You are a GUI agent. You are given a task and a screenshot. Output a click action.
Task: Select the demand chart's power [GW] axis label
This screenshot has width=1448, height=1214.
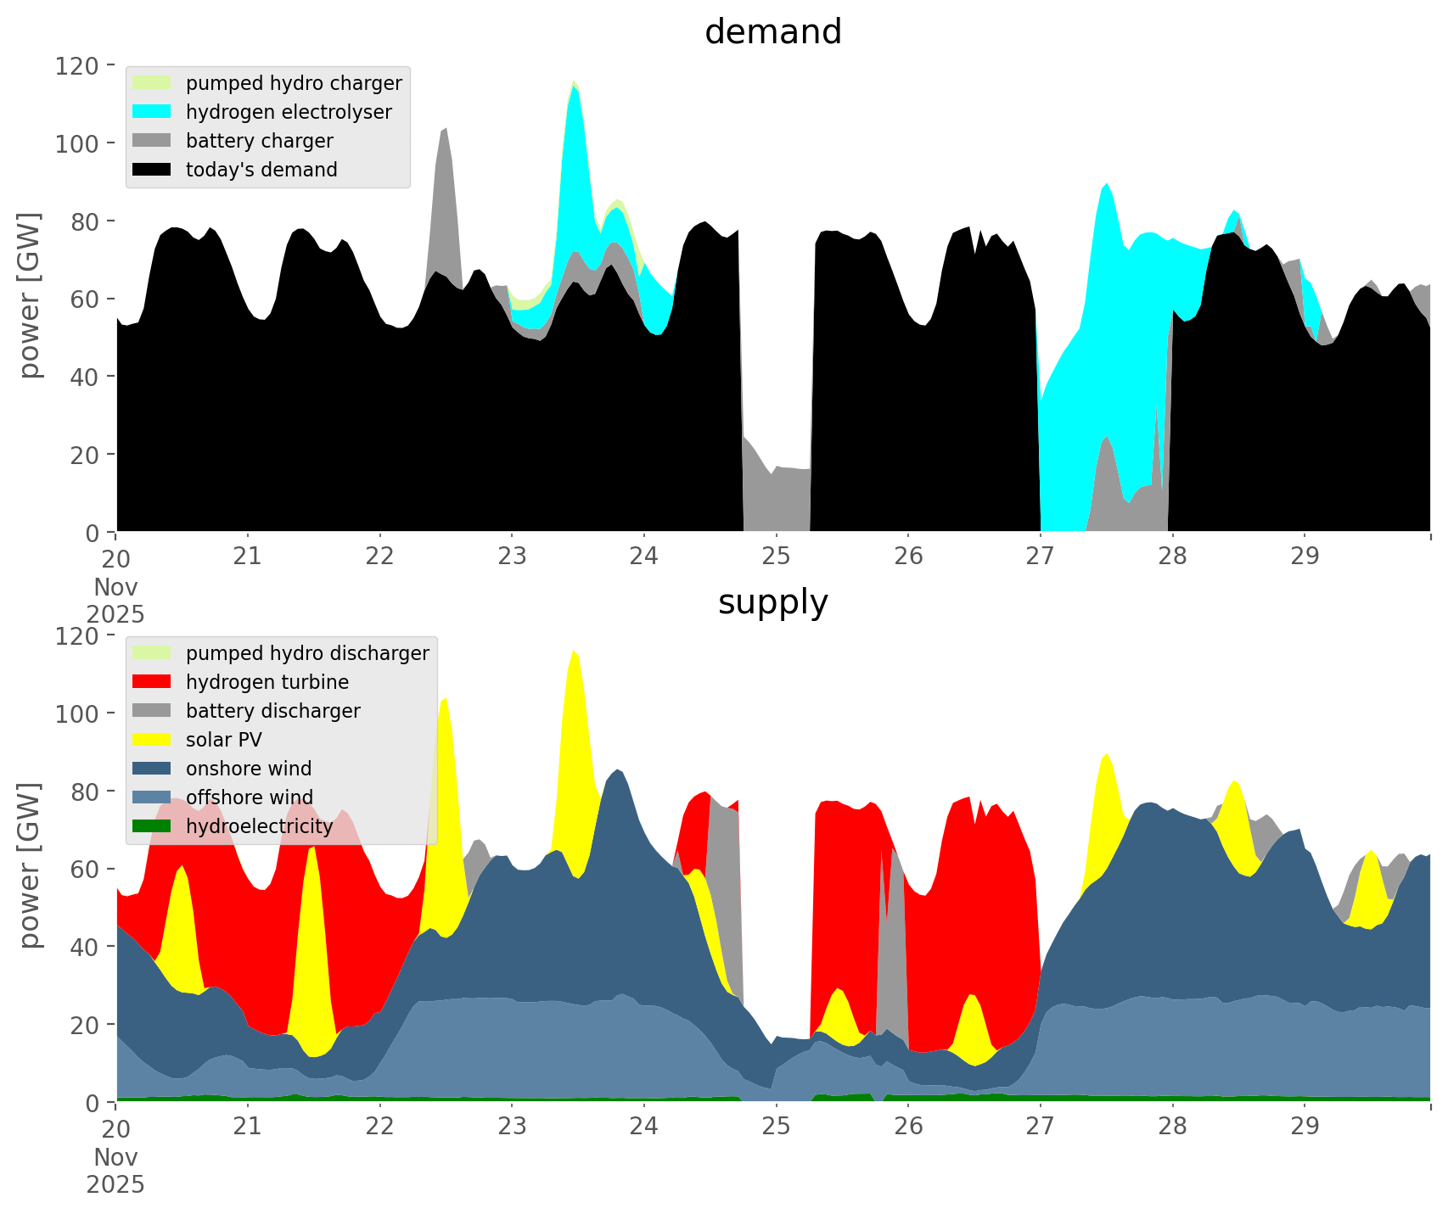pyautogui.click(x=30, y=295)
